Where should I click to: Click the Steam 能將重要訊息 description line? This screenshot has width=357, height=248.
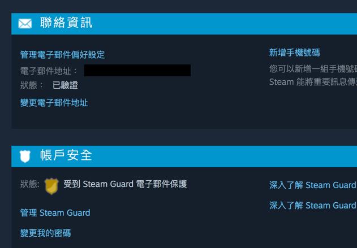(x=313, y=82)
